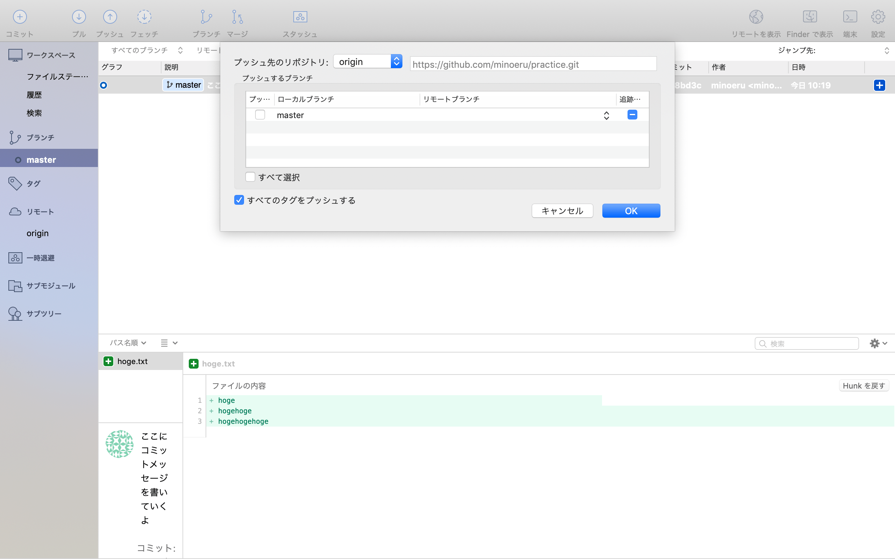The image size is (895, 559).
Task: Uncheck すべてのタグをプッシュする option
Action: (239, 200)
